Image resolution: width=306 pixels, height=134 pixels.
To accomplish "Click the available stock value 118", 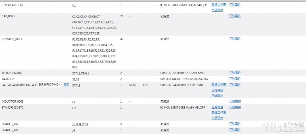I will point(145,85).
